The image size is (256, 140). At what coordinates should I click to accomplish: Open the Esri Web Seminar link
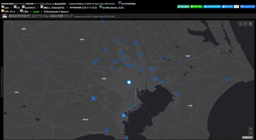pyautogui.click(x=113, y=8)
